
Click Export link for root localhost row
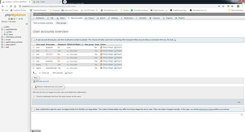click(119, 61)
